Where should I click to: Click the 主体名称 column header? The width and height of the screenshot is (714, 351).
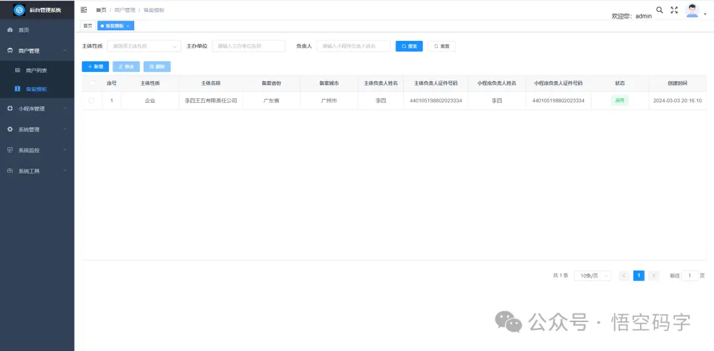coord(211,84)
